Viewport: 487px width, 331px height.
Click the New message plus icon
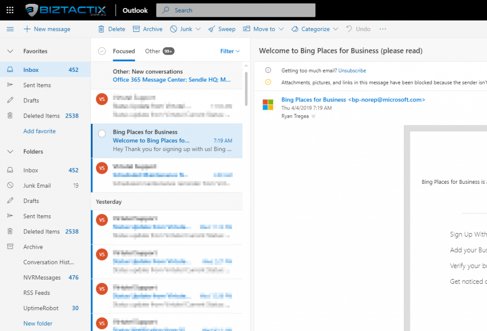(x=27, y=29)
